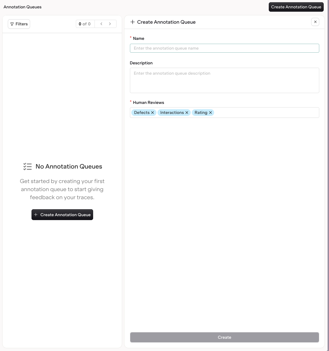The height and width of the screenshot is (351, 329).
Task: Open the Filters options
Action: (19, 24)
